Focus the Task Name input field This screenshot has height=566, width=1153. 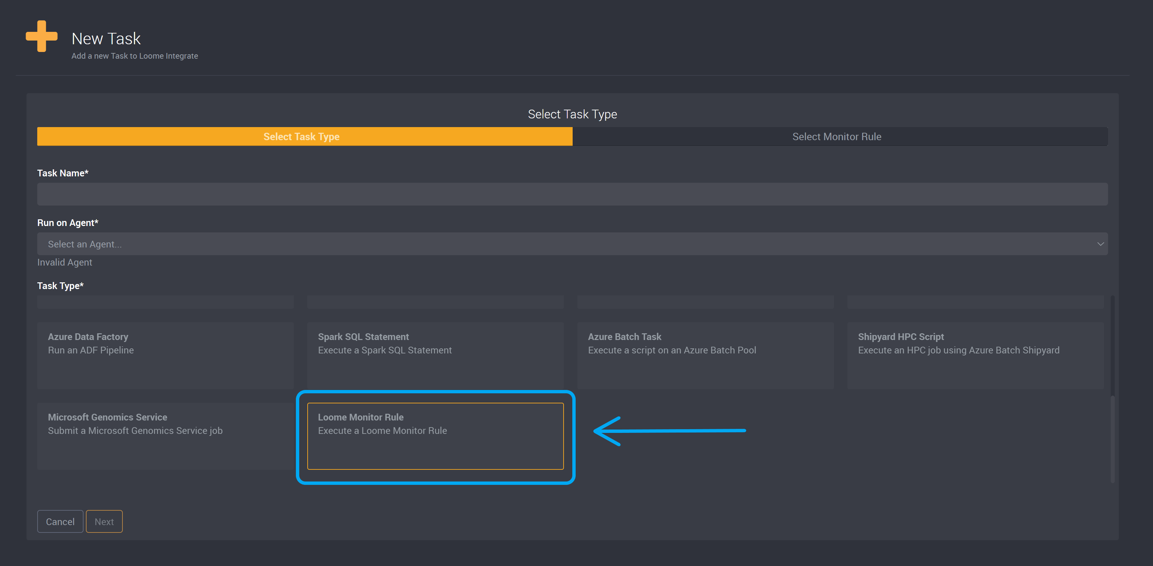point(572,194)
